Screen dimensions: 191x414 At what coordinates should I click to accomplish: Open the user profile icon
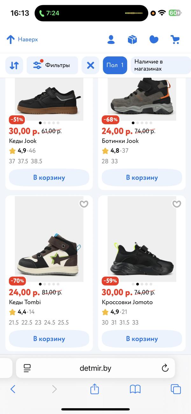(111, 39)
